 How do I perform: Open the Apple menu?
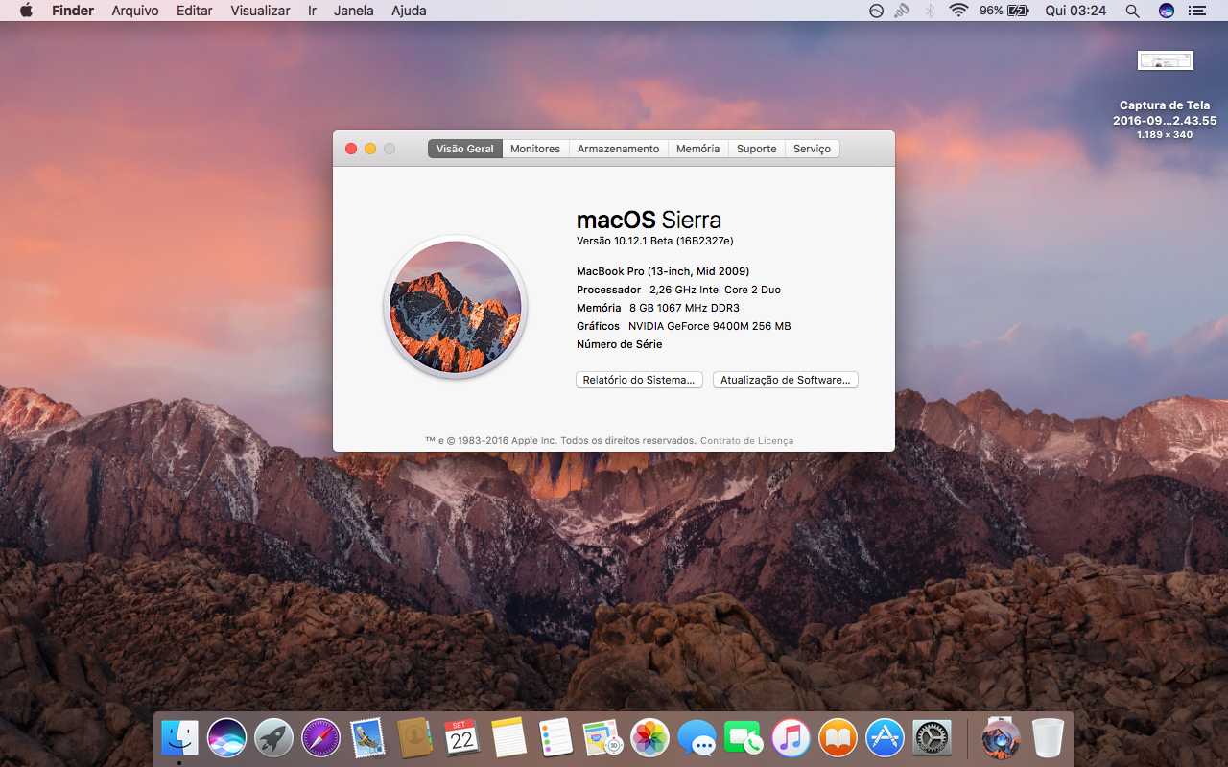tap(26, 11)
